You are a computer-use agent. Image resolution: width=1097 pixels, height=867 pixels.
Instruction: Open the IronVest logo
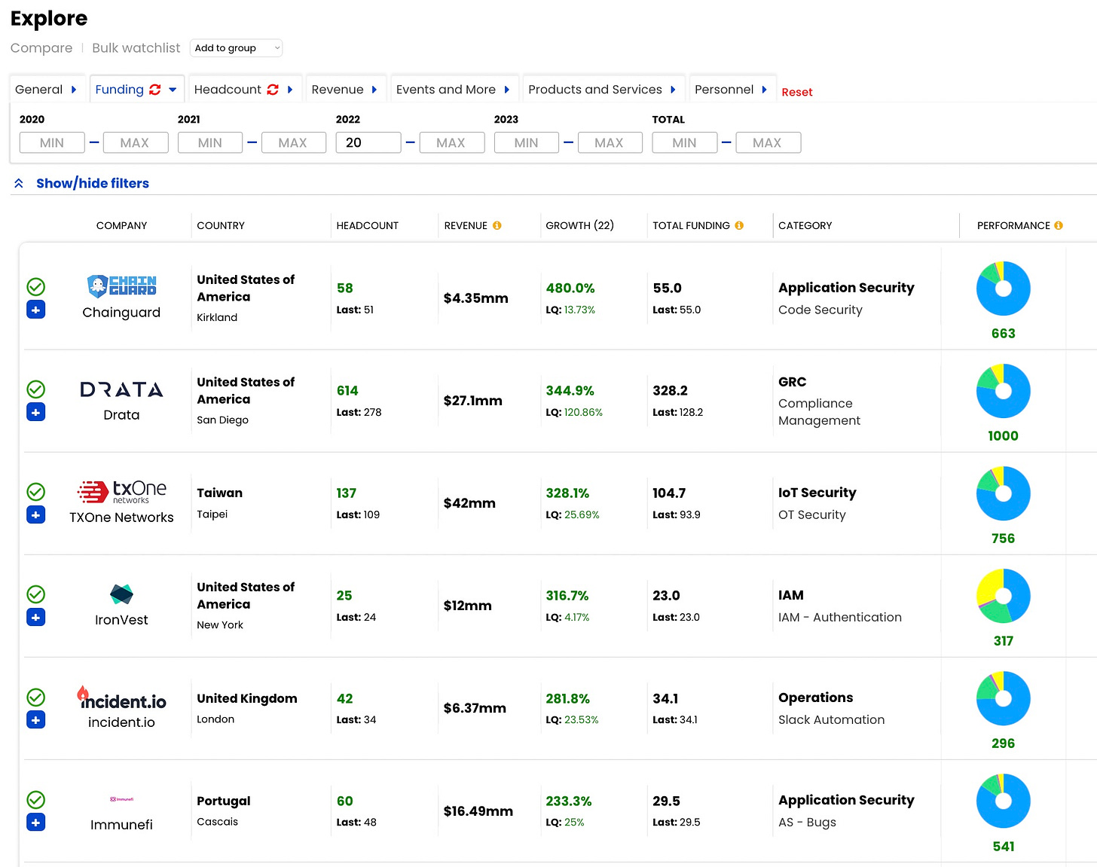(x=121, y=594)
